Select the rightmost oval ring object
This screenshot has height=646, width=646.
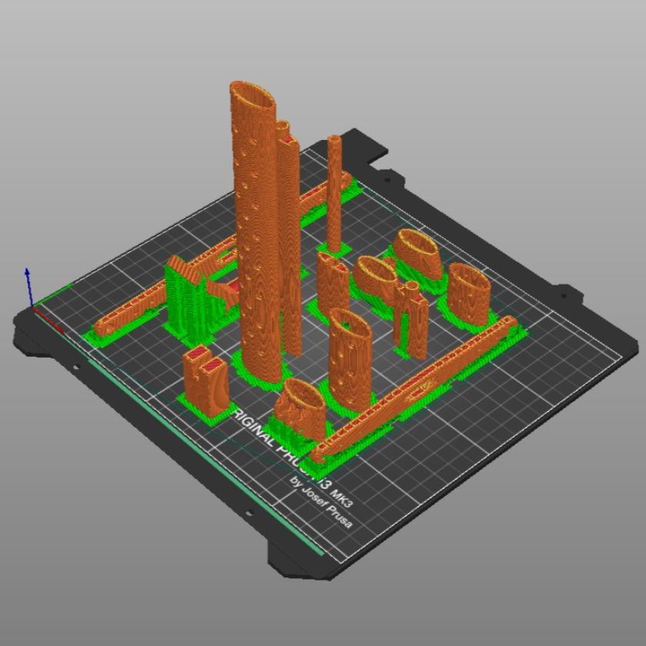point(468,294)
